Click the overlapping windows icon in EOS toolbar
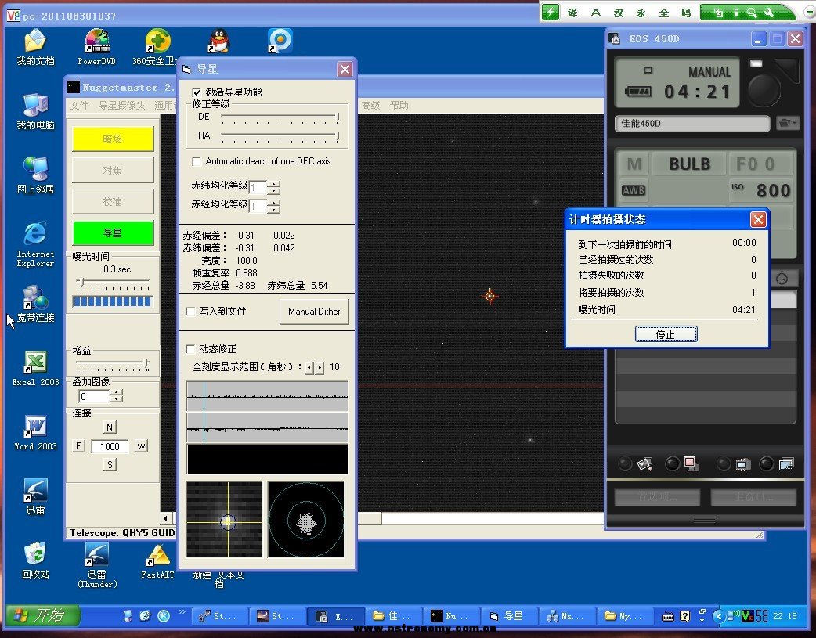Viewport: 816px width, 638px height. 691,463
